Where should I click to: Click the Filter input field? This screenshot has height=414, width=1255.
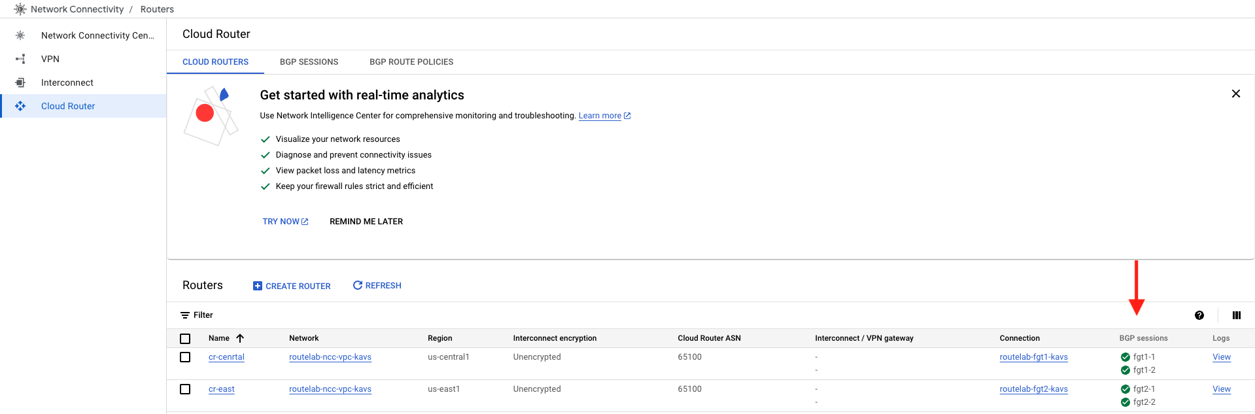[680, 315]
